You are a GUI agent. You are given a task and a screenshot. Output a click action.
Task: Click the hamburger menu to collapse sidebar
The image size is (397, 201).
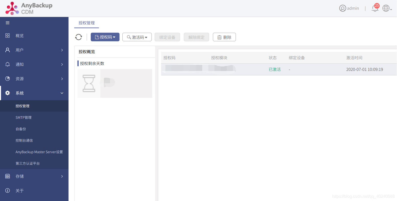pyautogui.click(x=7, y=22)
